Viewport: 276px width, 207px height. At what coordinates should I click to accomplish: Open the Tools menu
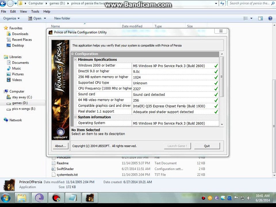coord(35,11)
